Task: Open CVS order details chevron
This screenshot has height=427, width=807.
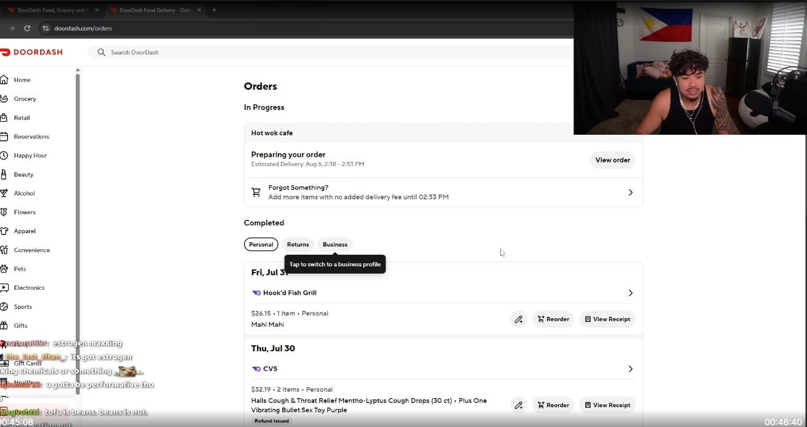Action: [x=630, y=369]
